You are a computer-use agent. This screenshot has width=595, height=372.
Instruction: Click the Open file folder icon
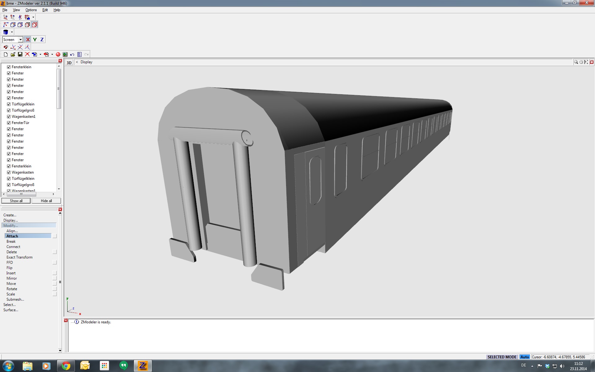pyautogui.click(x=13, y=54)
